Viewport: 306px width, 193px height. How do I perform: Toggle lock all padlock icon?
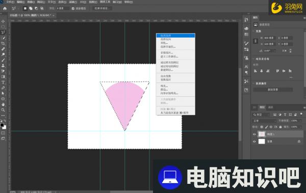(x=280, y=127)
